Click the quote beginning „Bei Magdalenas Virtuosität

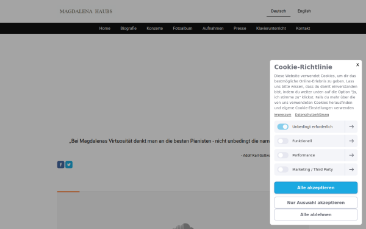point(169,141)
